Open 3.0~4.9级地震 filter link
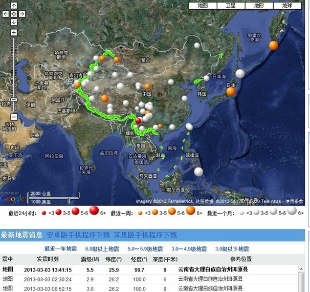 (x=189, y=249)
